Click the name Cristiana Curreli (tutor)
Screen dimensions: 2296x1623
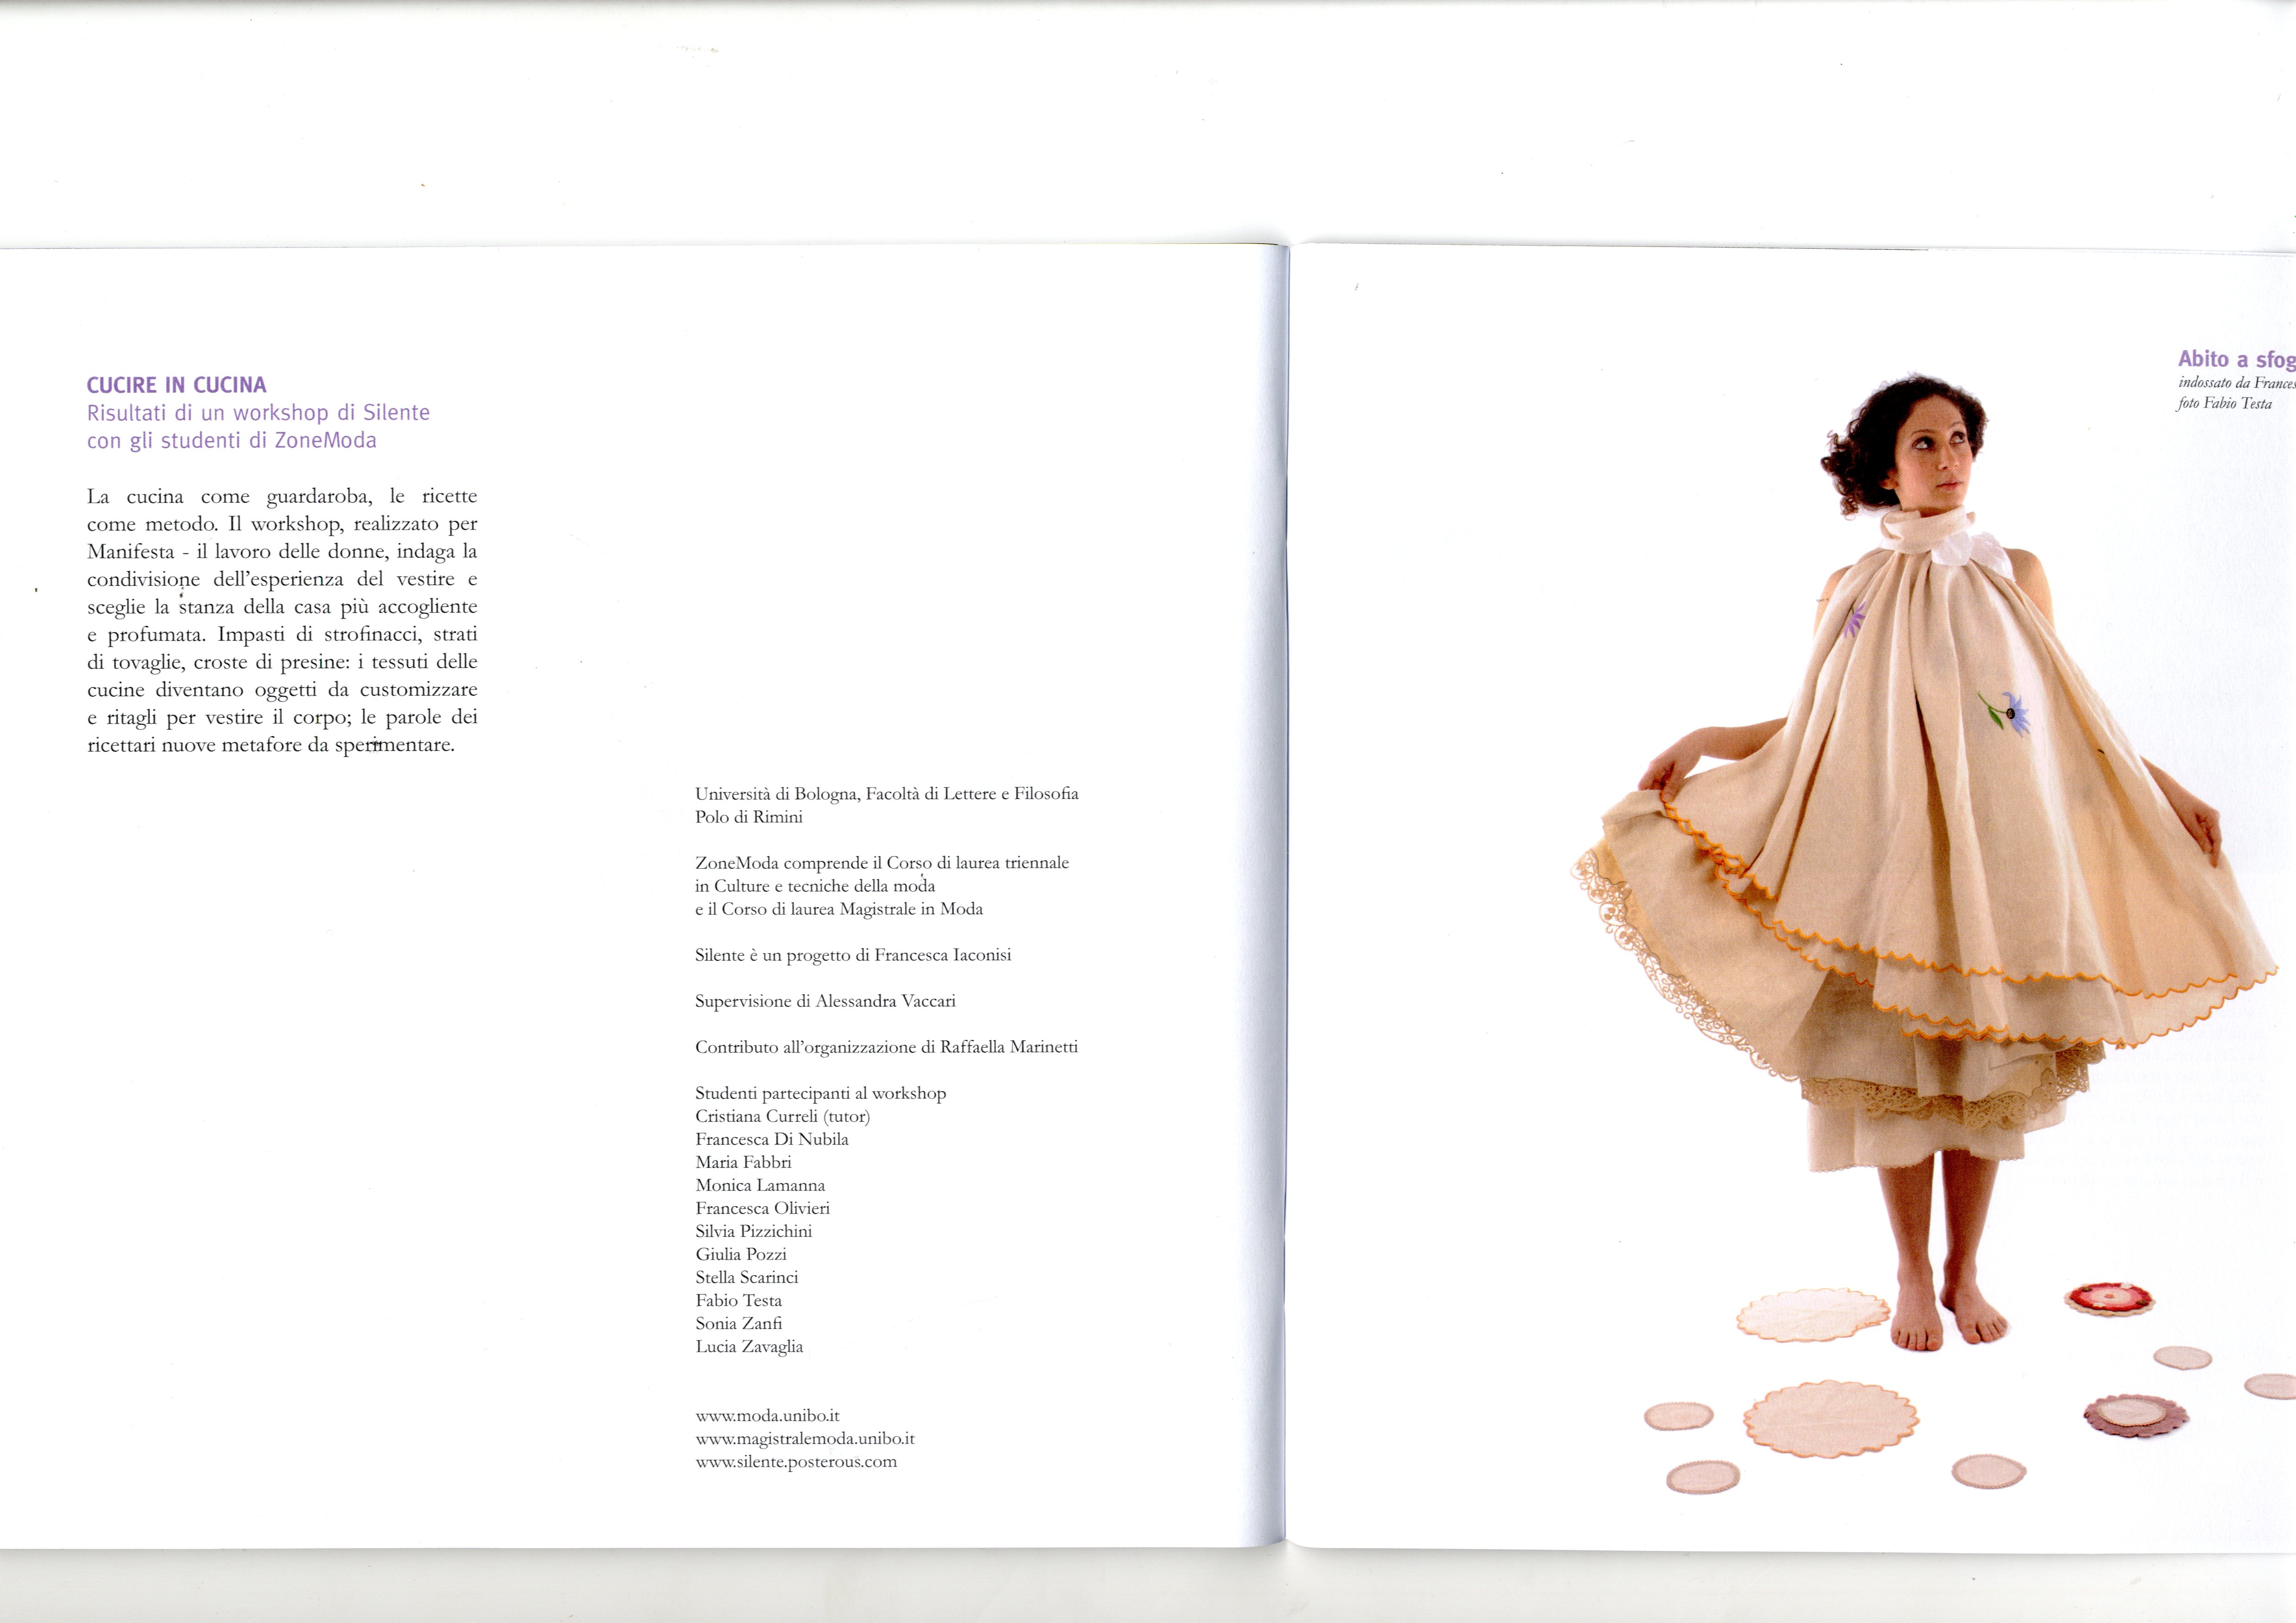(783, 1117)
